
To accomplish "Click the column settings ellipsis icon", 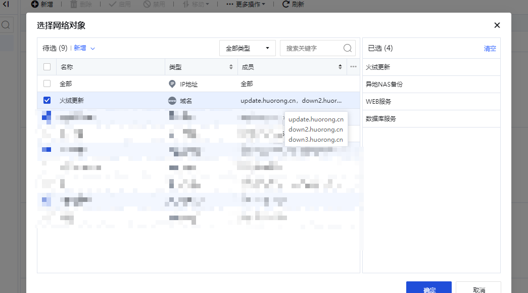I will (353, 67).
